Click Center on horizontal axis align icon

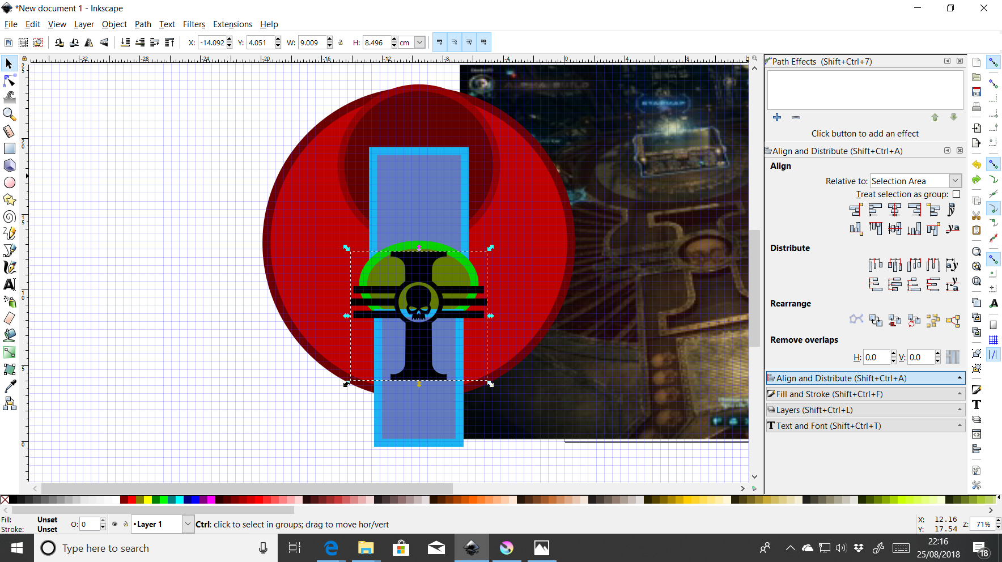coord(894,229)
